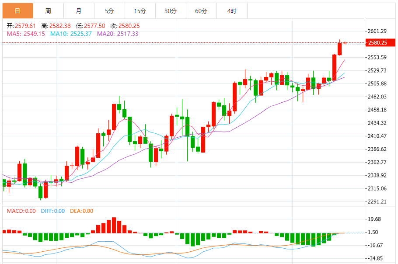Open the 5分 timeframe tab

tap(110, 11)
